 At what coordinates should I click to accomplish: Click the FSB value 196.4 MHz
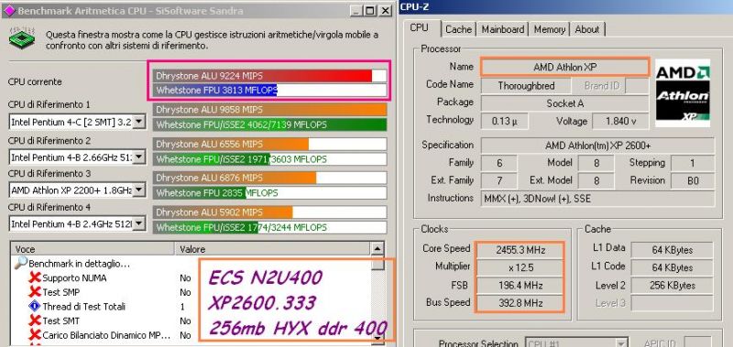(x=520, y=286)
